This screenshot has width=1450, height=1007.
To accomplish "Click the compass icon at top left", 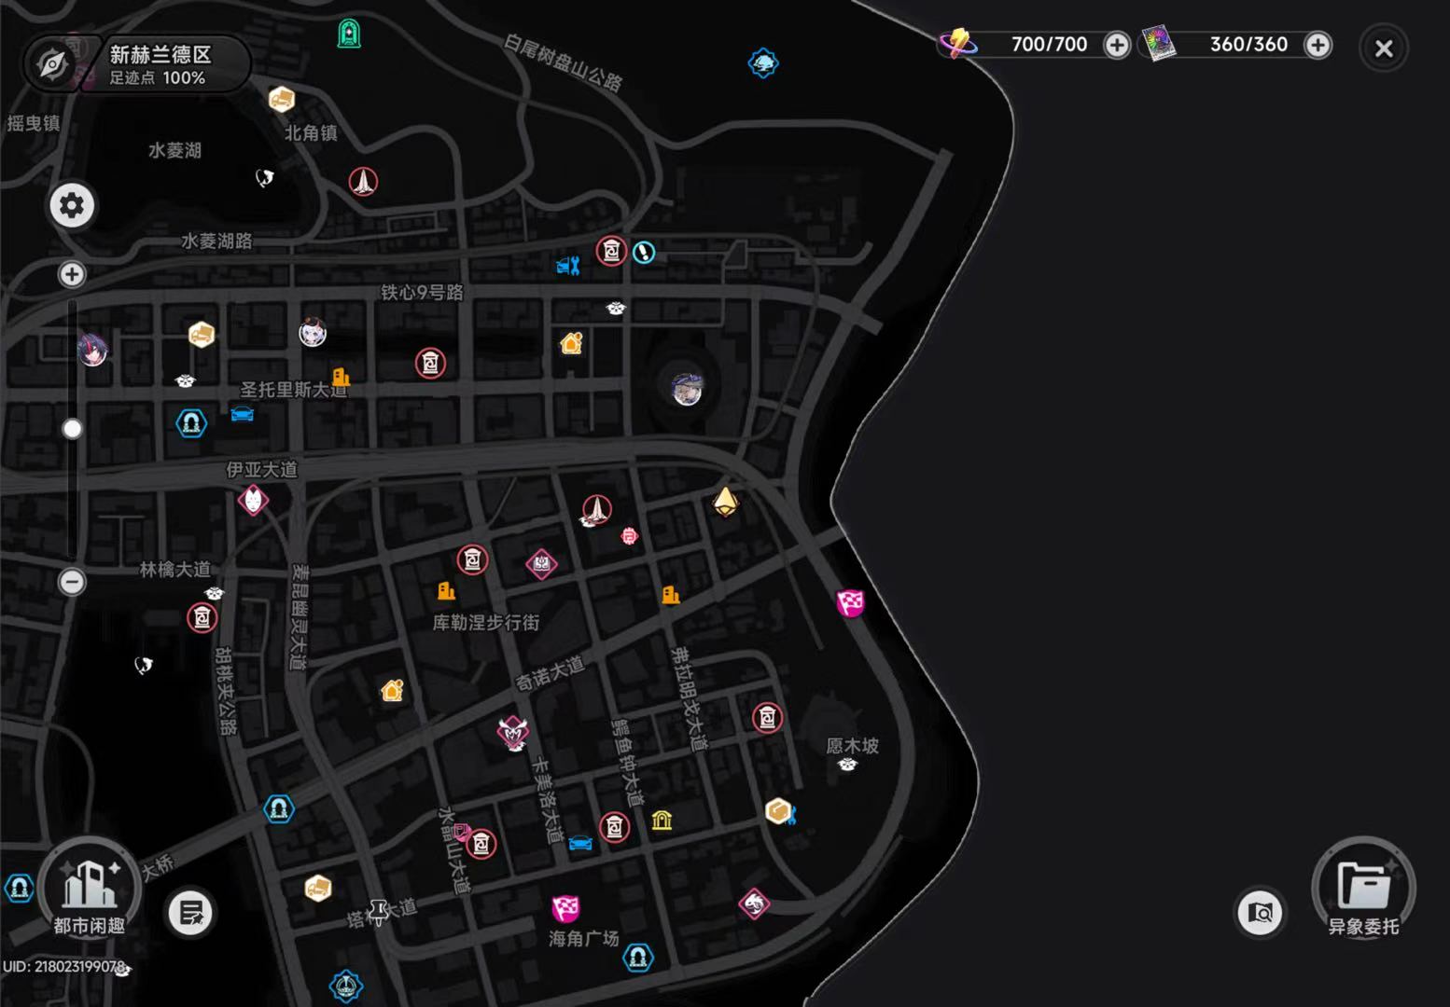I will [x=52, y=64].
